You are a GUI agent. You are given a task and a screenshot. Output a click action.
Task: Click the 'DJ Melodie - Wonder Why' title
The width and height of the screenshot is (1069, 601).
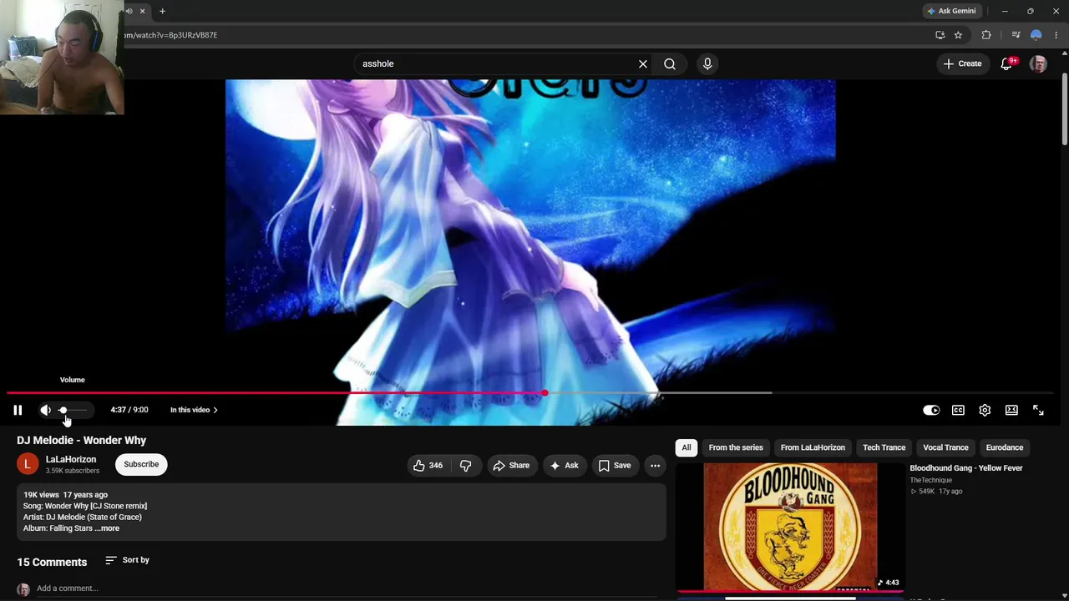tap(82, 440)
